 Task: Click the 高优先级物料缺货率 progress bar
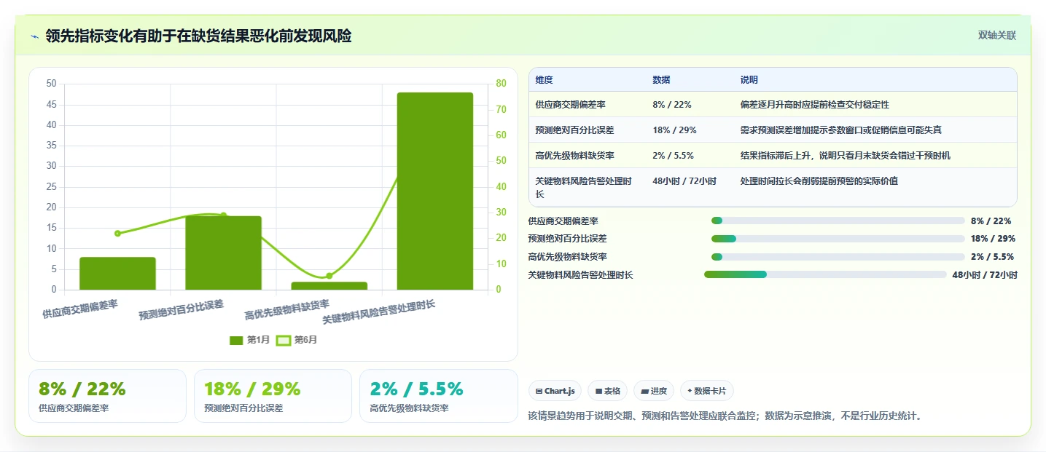click(838, 257)
